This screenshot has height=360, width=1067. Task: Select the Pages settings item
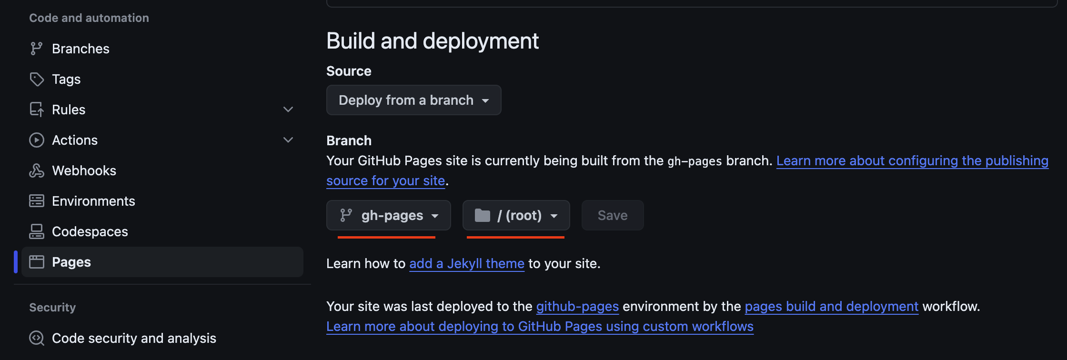[162, 262]
